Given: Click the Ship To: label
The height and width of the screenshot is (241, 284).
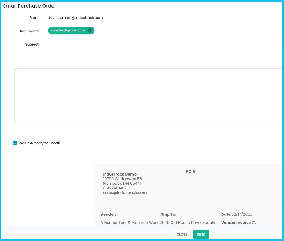Looking at the screenshot, I should click(x=169, y=214).
